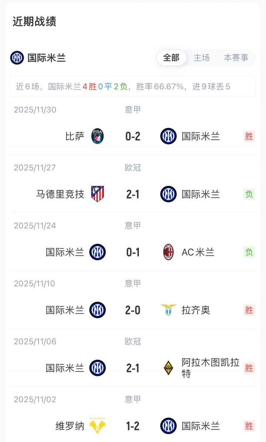Click the Inter Milan logo in header

coord(17,58)
